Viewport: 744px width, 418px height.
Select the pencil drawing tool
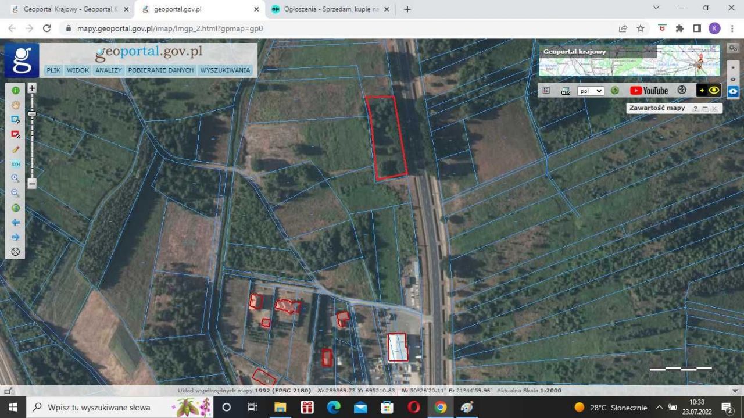click(16, 149)
